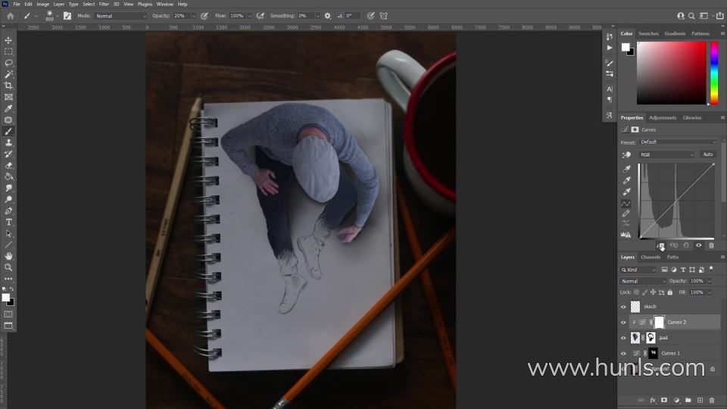Image resolution: width=727 pixels, height=409 pixels.
Task: Select the Dodge tool
Action: pyautogui.click(x=8, y=199)
